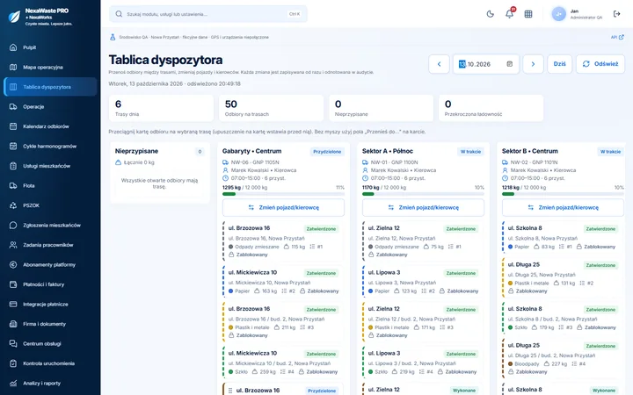Open Mapa operacyjna in sidebar

pyautogui.click(x=50, y=67)
